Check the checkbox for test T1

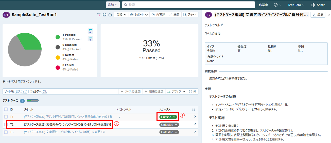(x=6, y=117)
